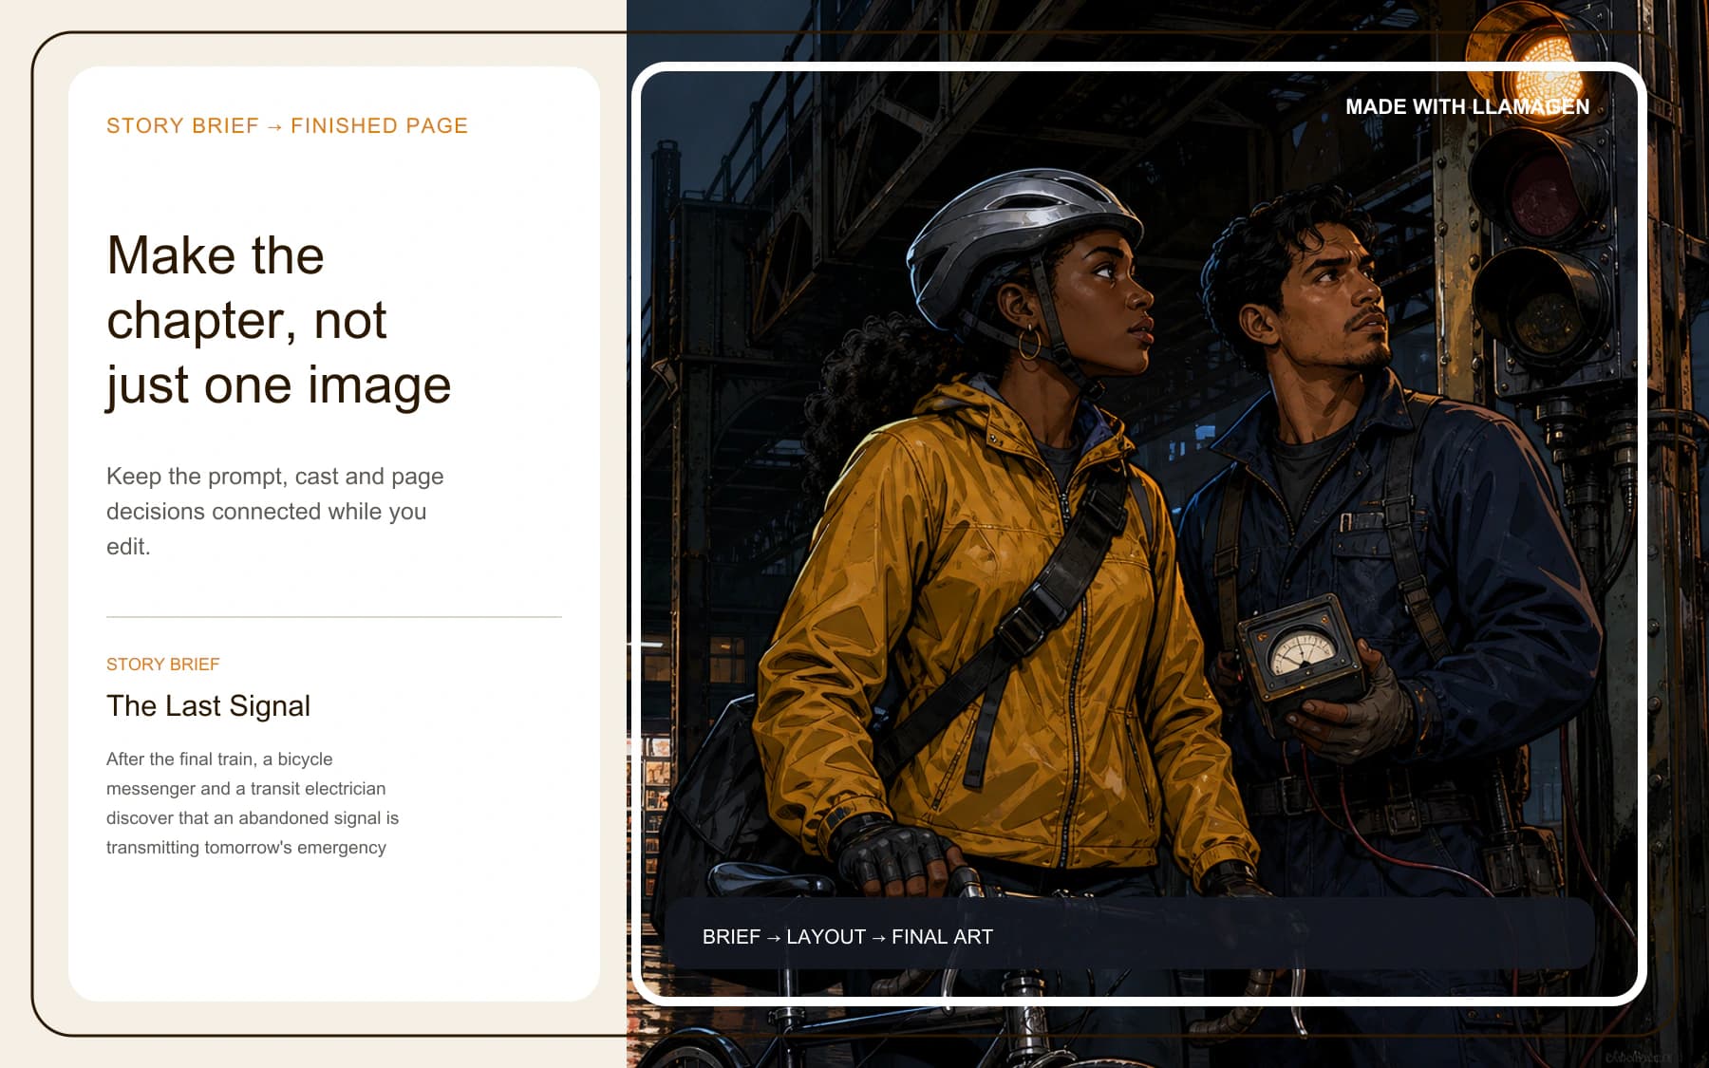This screenshot has width=1709, height=1068.
Task: Click the 'STORY BRIEF → FINISHED PAGE' heading
Action: click(287, 125)
